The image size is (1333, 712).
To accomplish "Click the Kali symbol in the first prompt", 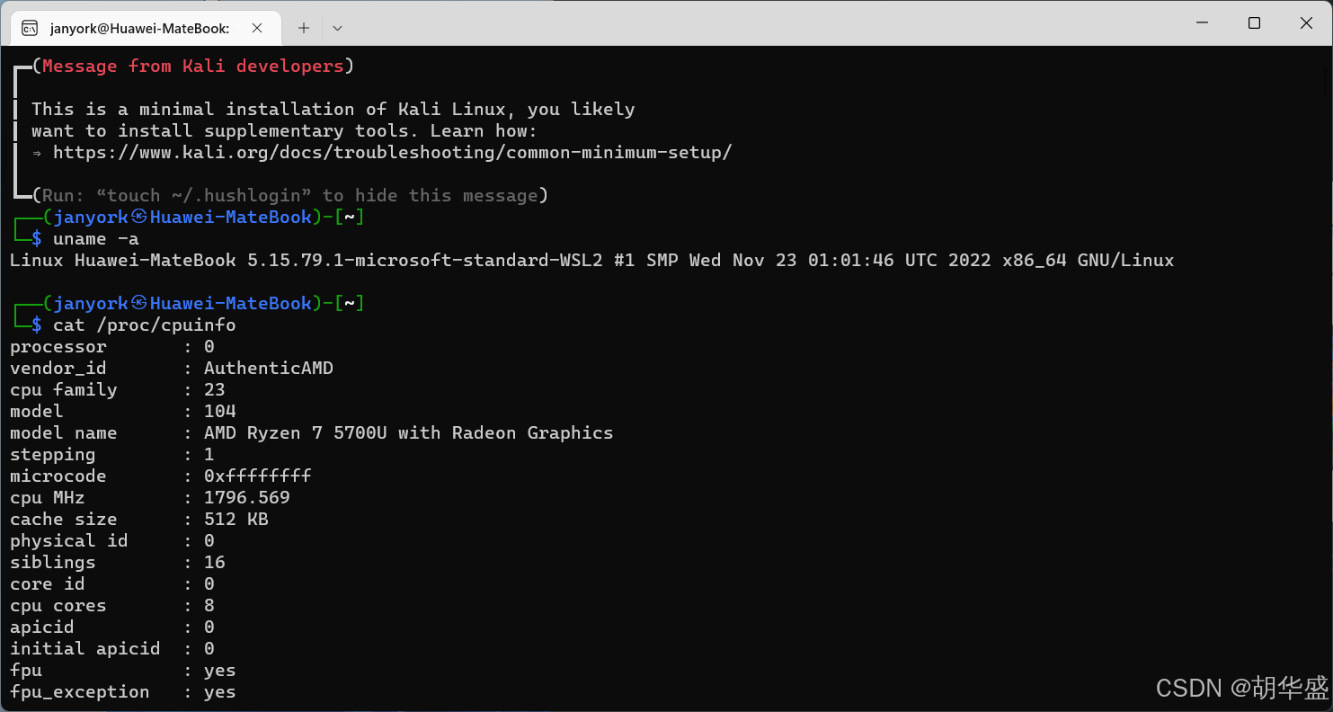I will 139,217.
